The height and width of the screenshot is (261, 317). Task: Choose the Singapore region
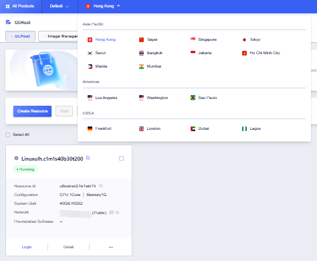(207, 39)
